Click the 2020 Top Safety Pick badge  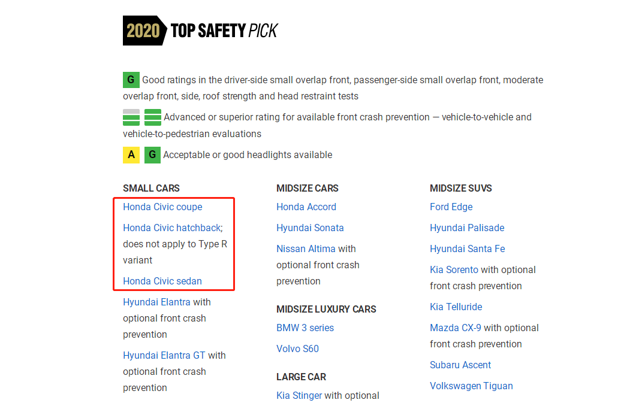tap(200, 31)
